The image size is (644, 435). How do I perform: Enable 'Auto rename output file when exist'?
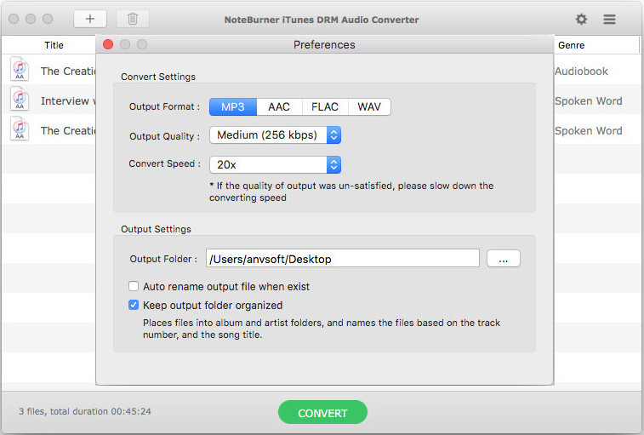(x=134, y=286)
